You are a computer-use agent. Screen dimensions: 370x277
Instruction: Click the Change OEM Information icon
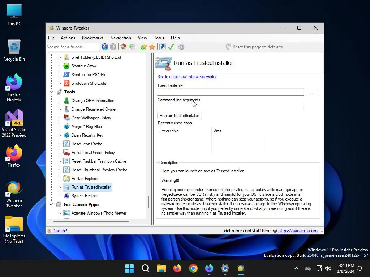66,101
